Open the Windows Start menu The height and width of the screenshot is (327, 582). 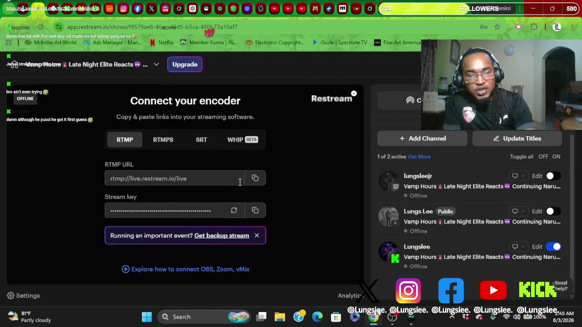147,317
